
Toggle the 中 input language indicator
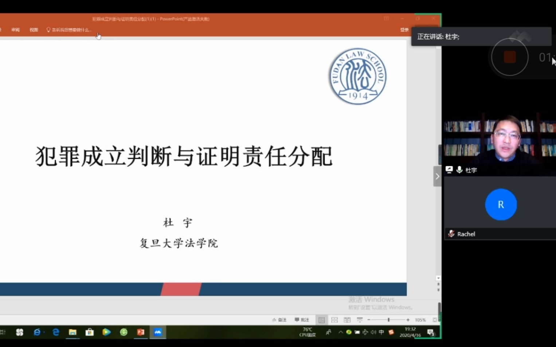381,332
